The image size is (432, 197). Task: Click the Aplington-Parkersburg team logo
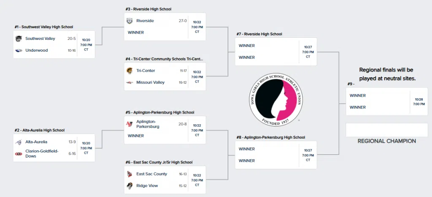click(x=130, y=124)
